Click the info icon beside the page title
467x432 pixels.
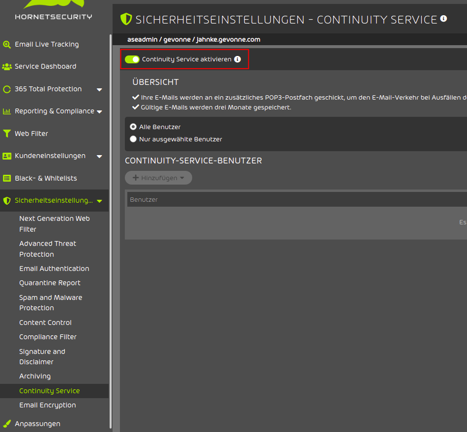pos(443,19)
